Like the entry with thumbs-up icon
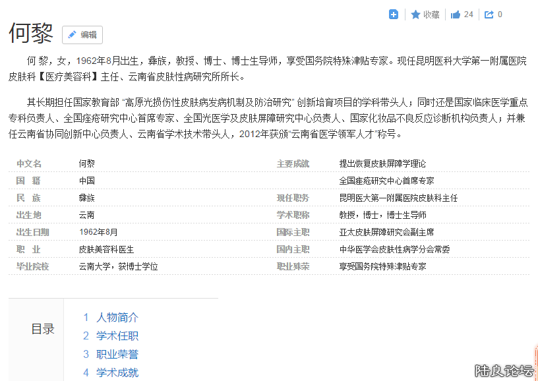Image resolution: width=538 pixels, height=381 pixels. (456, 15)
